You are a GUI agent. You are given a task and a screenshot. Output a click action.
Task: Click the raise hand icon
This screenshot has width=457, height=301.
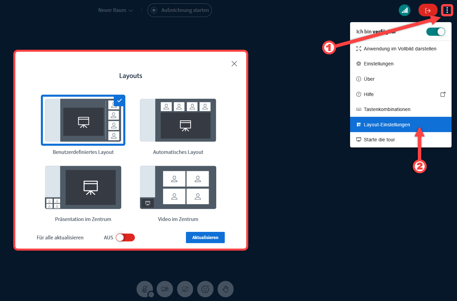click(225, 289)
